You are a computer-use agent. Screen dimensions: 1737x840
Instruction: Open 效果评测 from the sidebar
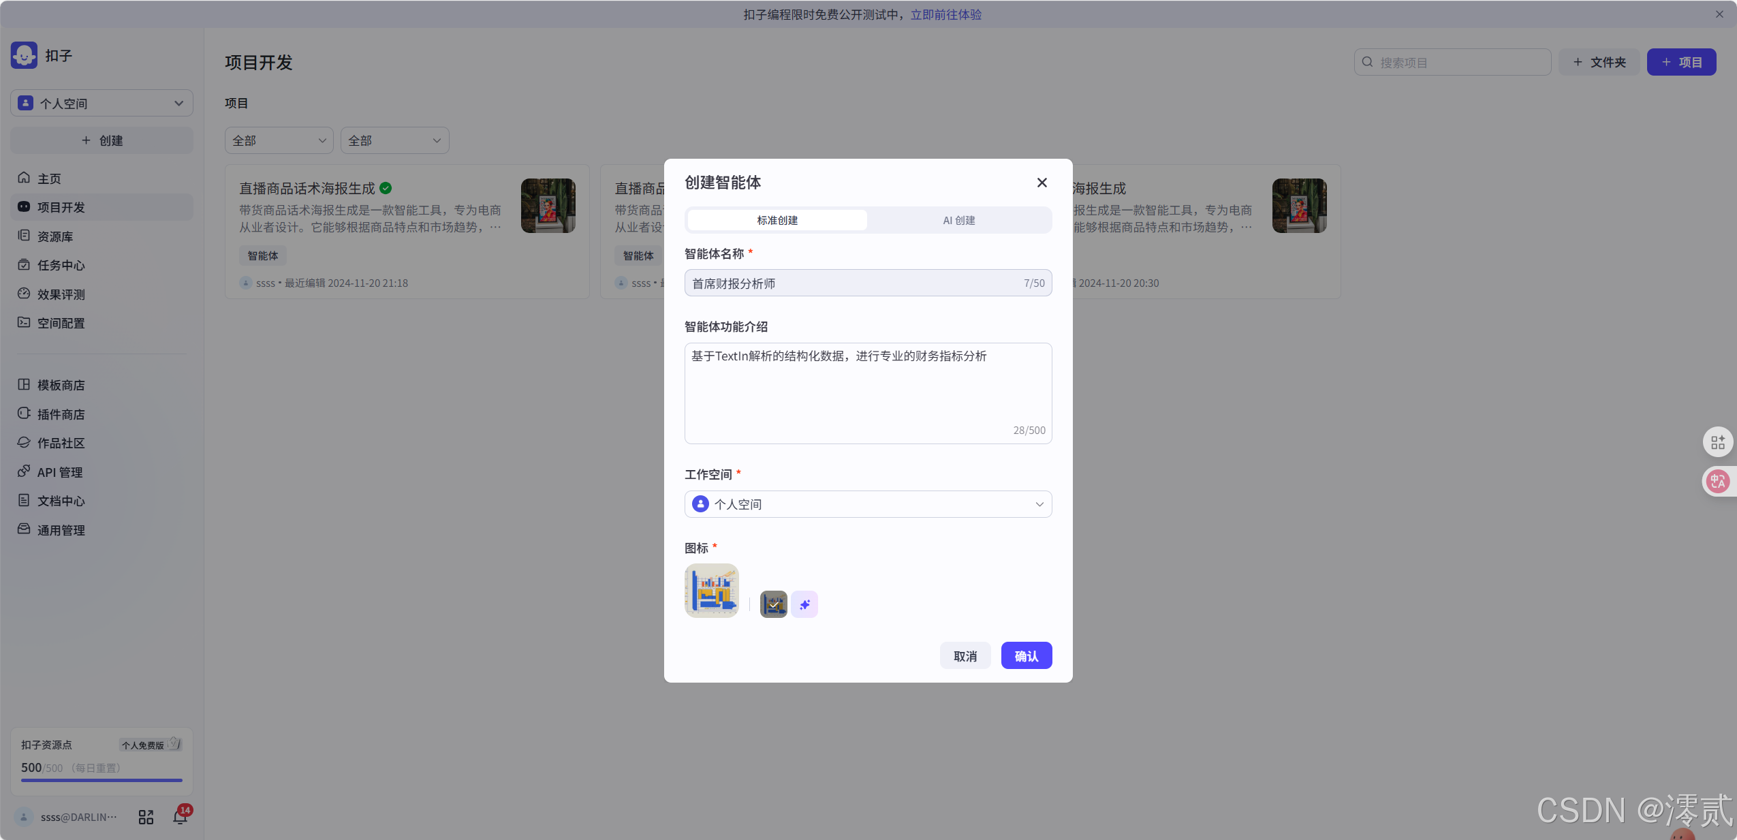point(60,294)
